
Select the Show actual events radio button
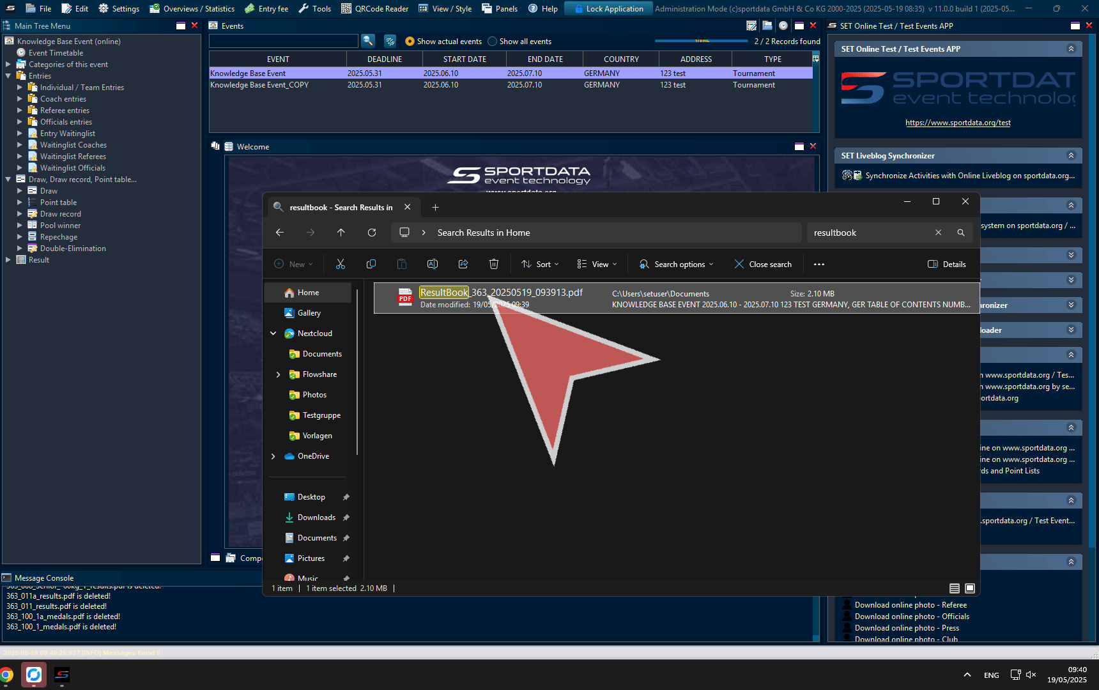[x=410, y=42]
